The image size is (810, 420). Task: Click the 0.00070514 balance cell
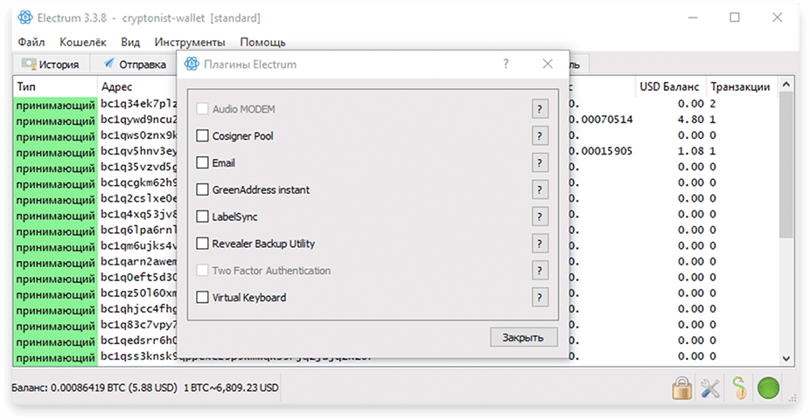point(601,120)
